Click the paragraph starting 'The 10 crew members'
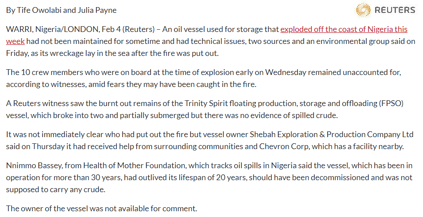 (x=204, y=78)
